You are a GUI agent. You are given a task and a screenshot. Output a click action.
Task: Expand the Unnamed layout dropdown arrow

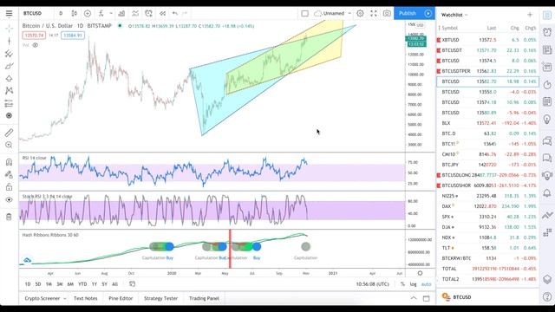(349, 14)
